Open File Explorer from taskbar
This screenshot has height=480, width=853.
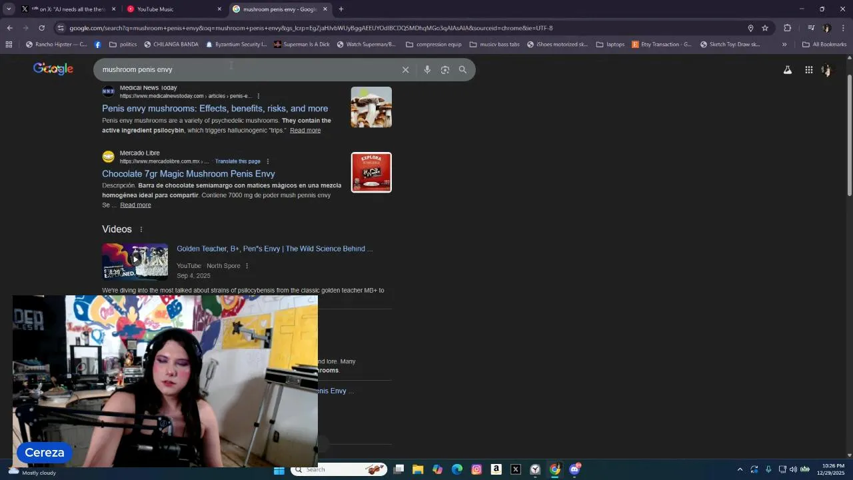click(x=418, y=469)
